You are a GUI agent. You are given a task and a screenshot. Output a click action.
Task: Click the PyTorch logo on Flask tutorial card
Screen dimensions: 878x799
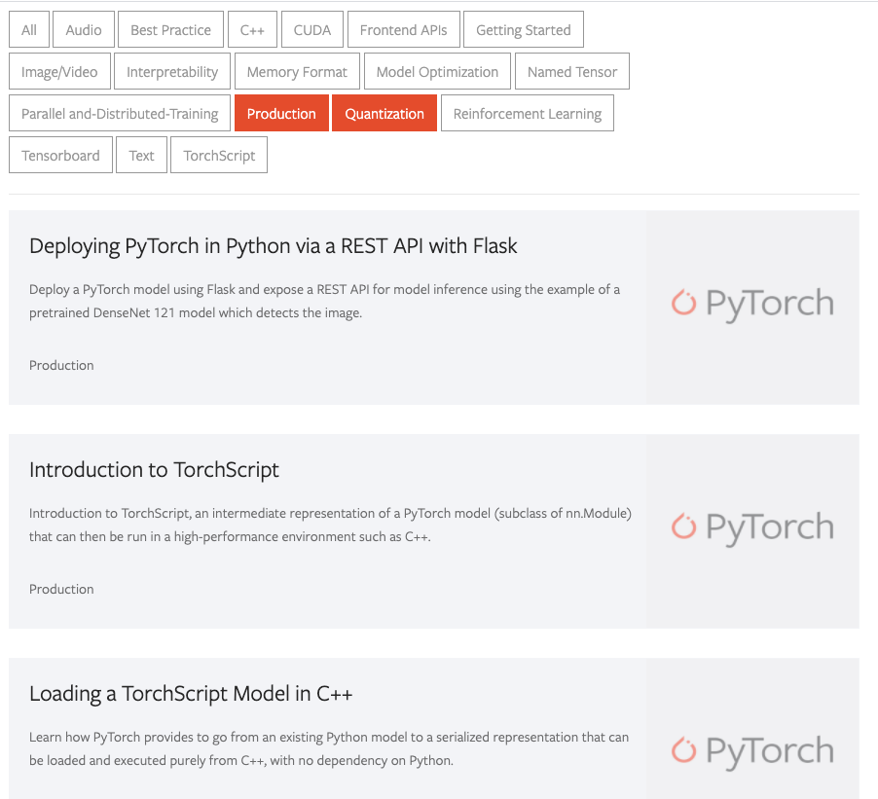[x=752, y=305]
